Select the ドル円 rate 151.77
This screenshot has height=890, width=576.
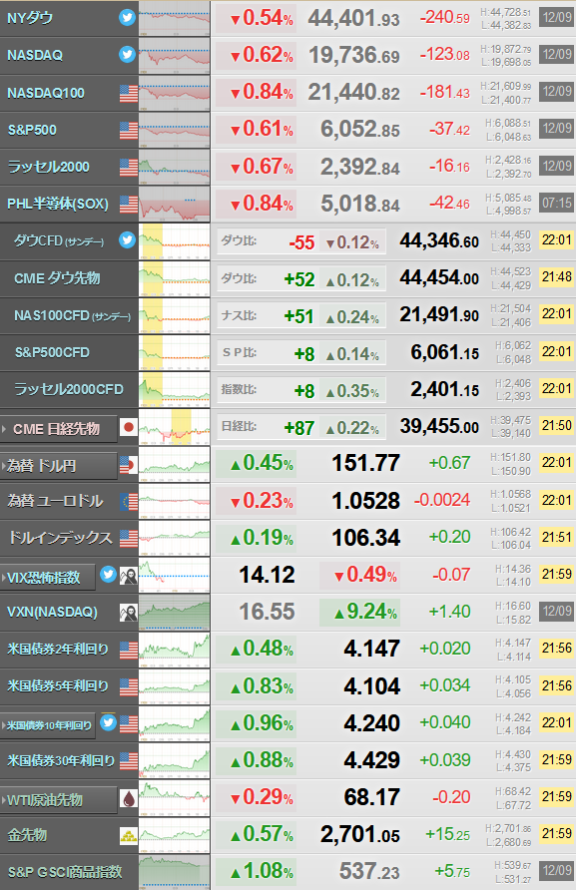pos(365,463)
